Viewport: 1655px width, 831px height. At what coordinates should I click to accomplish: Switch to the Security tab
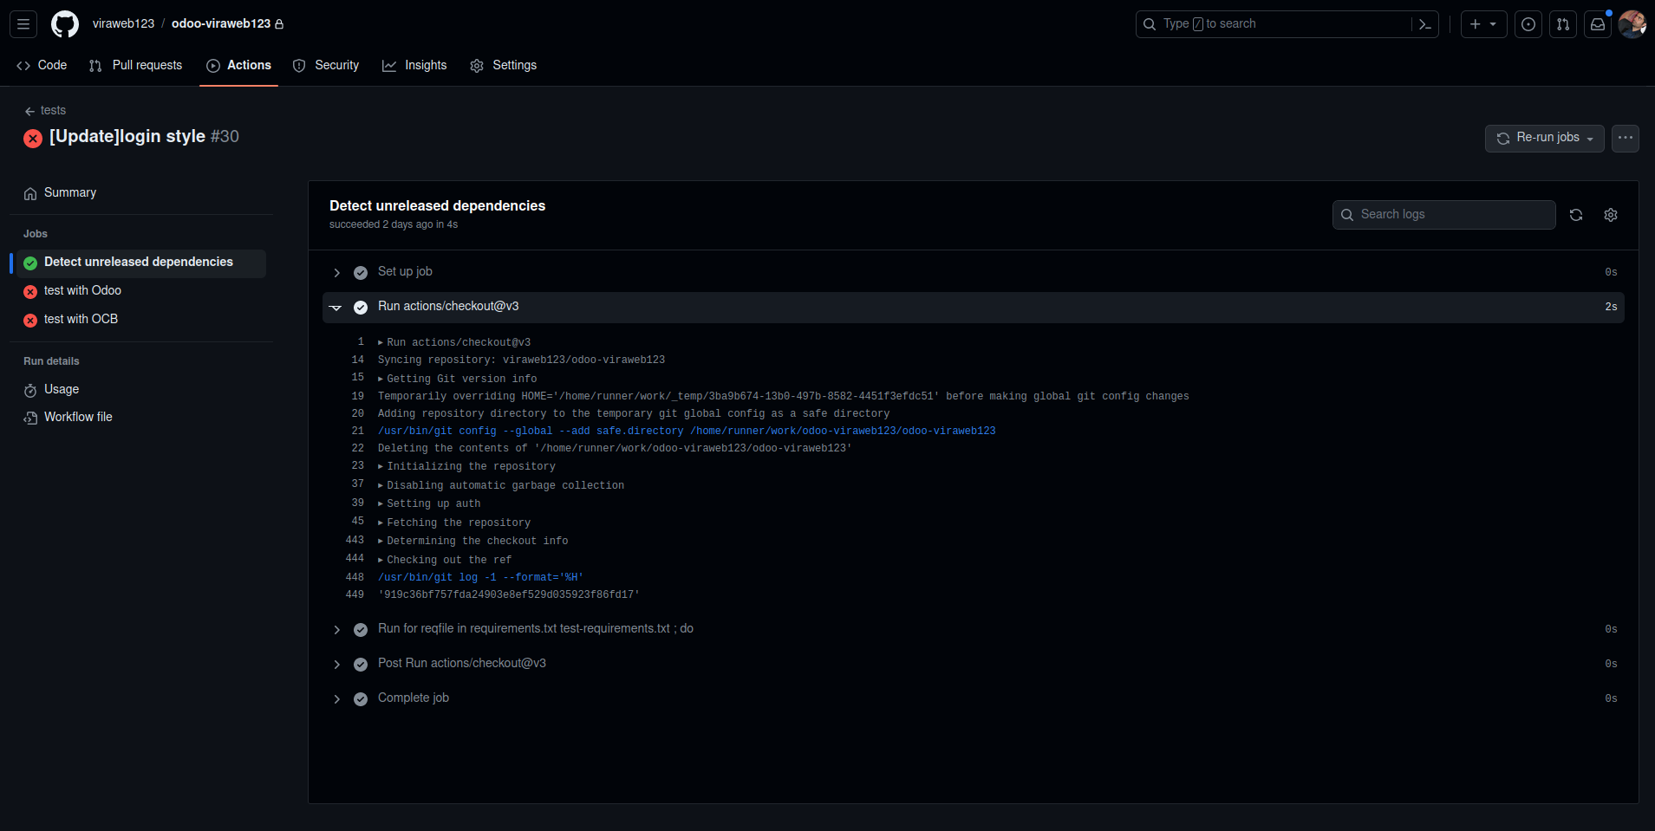pyautogui.click(x=326, y=65)
